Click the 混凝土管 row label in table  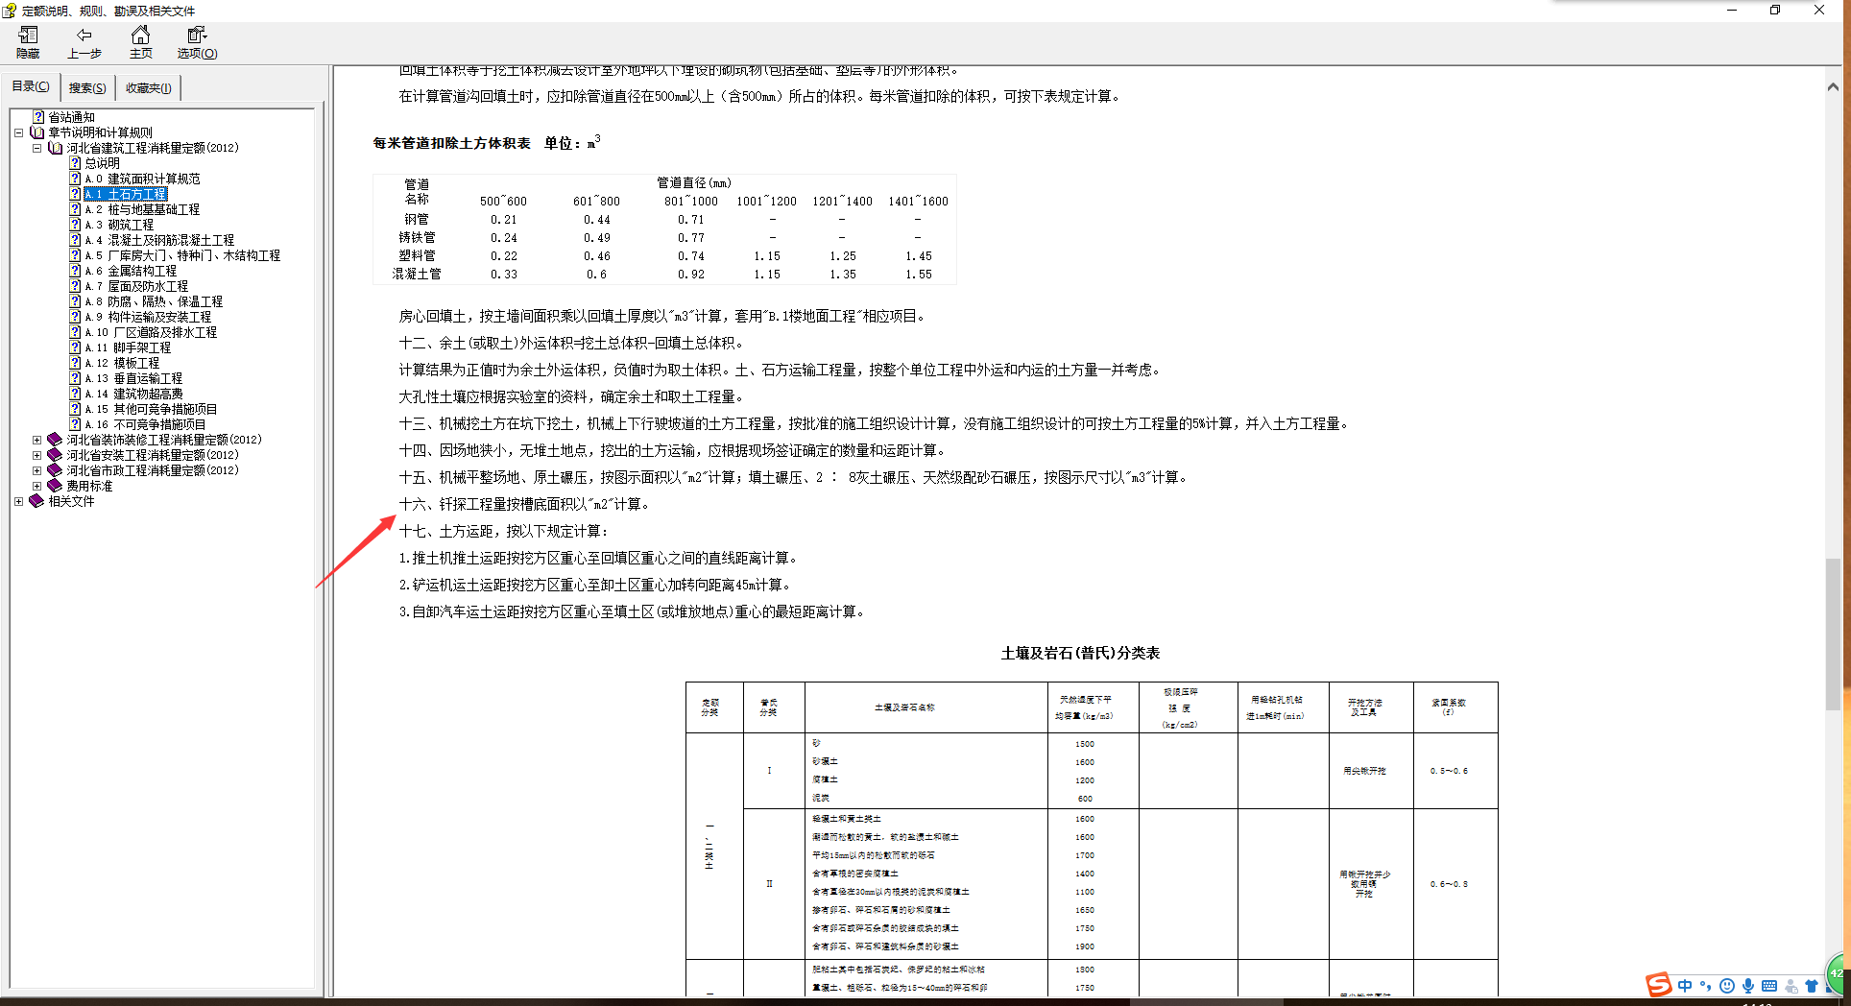(x=417, y=274)
